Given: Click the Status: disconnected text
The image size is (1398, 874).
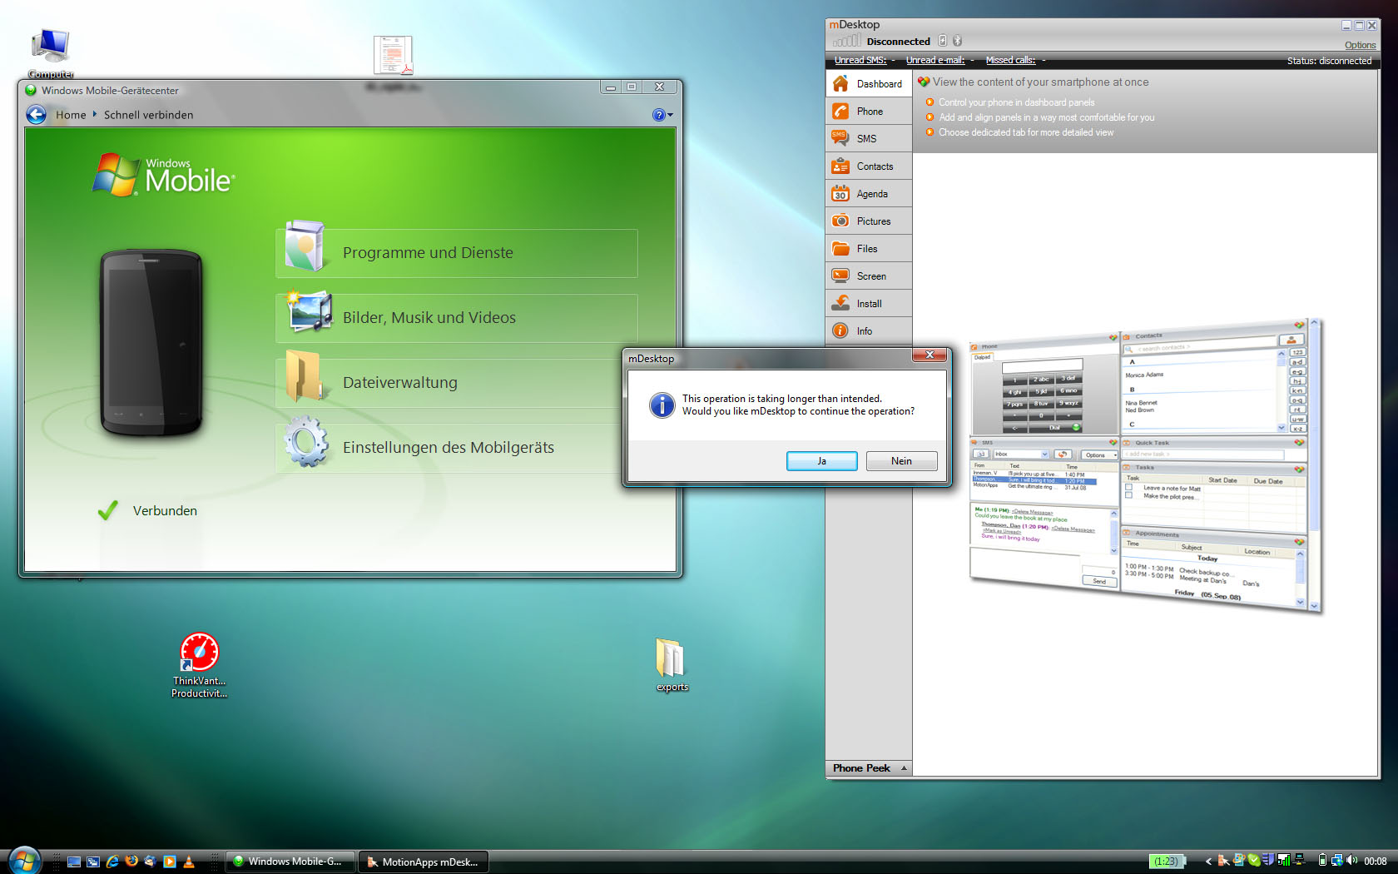Looking at the screenshot, I should click(x=1329, y=61).
